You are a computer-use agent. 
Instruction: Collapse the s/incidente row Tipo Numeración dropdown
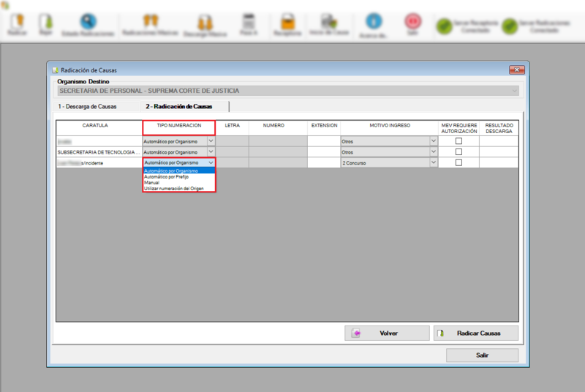click(211, 162)
